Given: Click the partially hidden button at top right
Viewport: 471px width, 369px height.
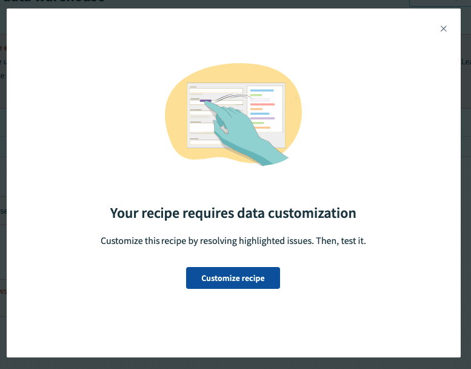Looking at the screenshot, I should click(x=436, y=3).
